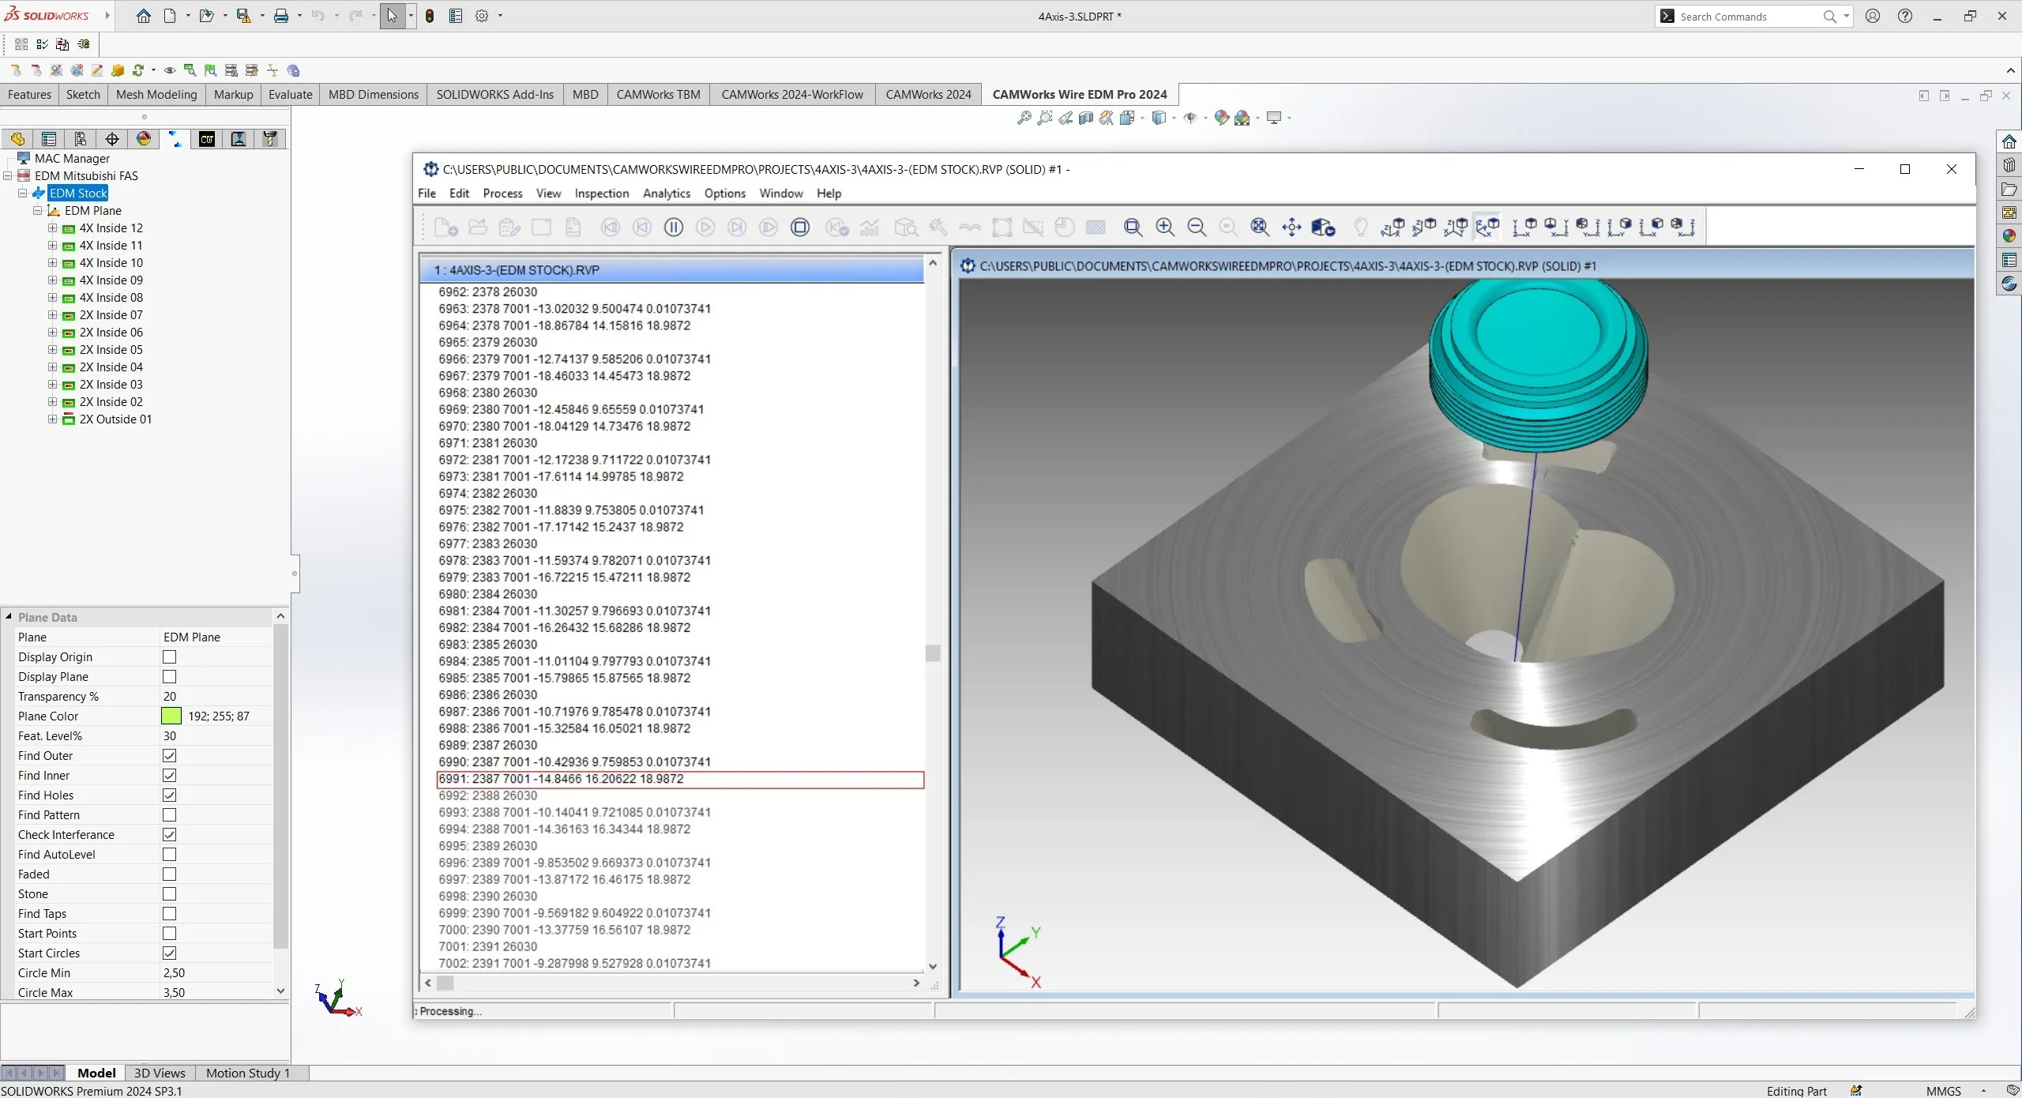This screenshot has width=2022, height=1098.
Task: Collapse the EDM Plane tree node
Action: tap(37, 211)
